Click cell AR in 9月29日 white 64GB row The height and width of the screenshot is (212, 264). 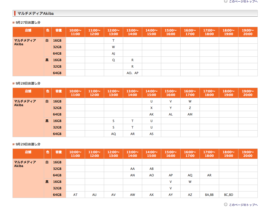[209, 175]
